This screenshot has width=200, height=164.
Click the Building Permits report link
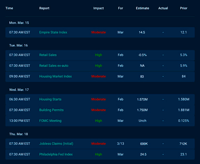pos(51,110)
